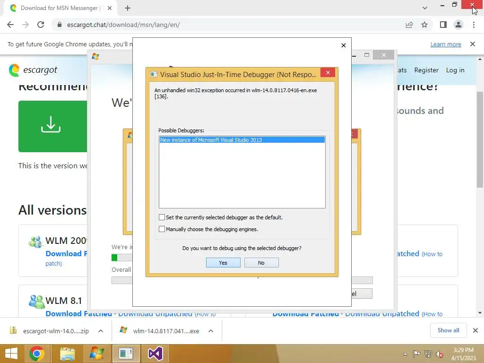Open the Chrome profile avatar menu

(x=458, y=25)
